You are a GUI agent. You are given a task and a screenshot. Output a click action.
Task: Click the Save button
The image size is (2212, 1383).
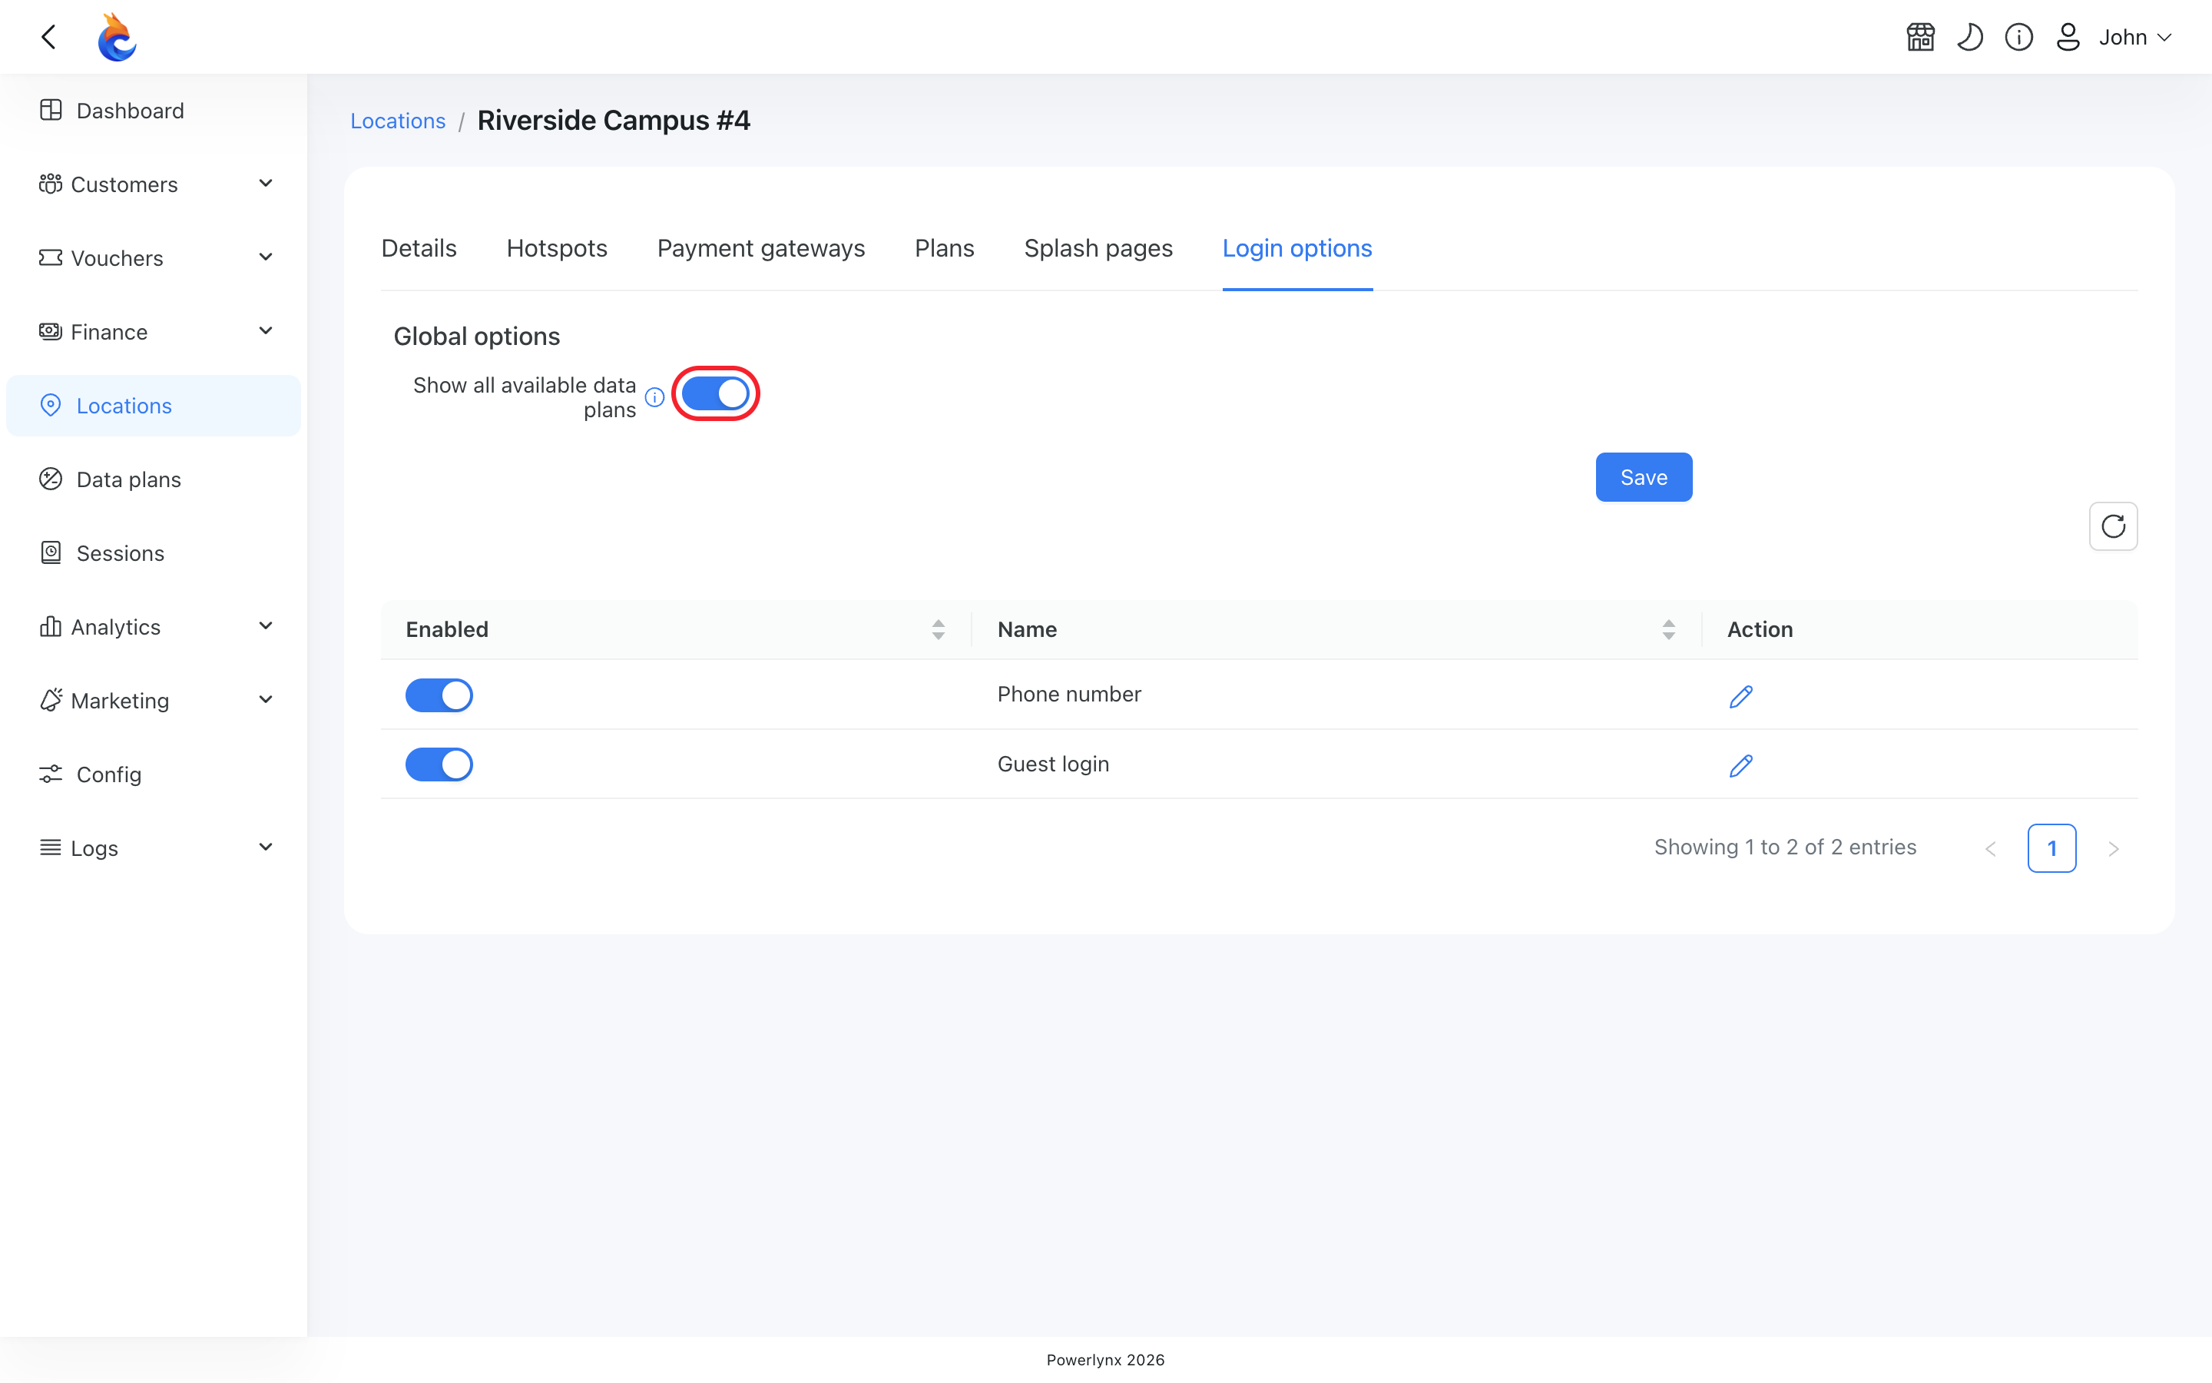pyautogui.click(x=1644, y=477)
